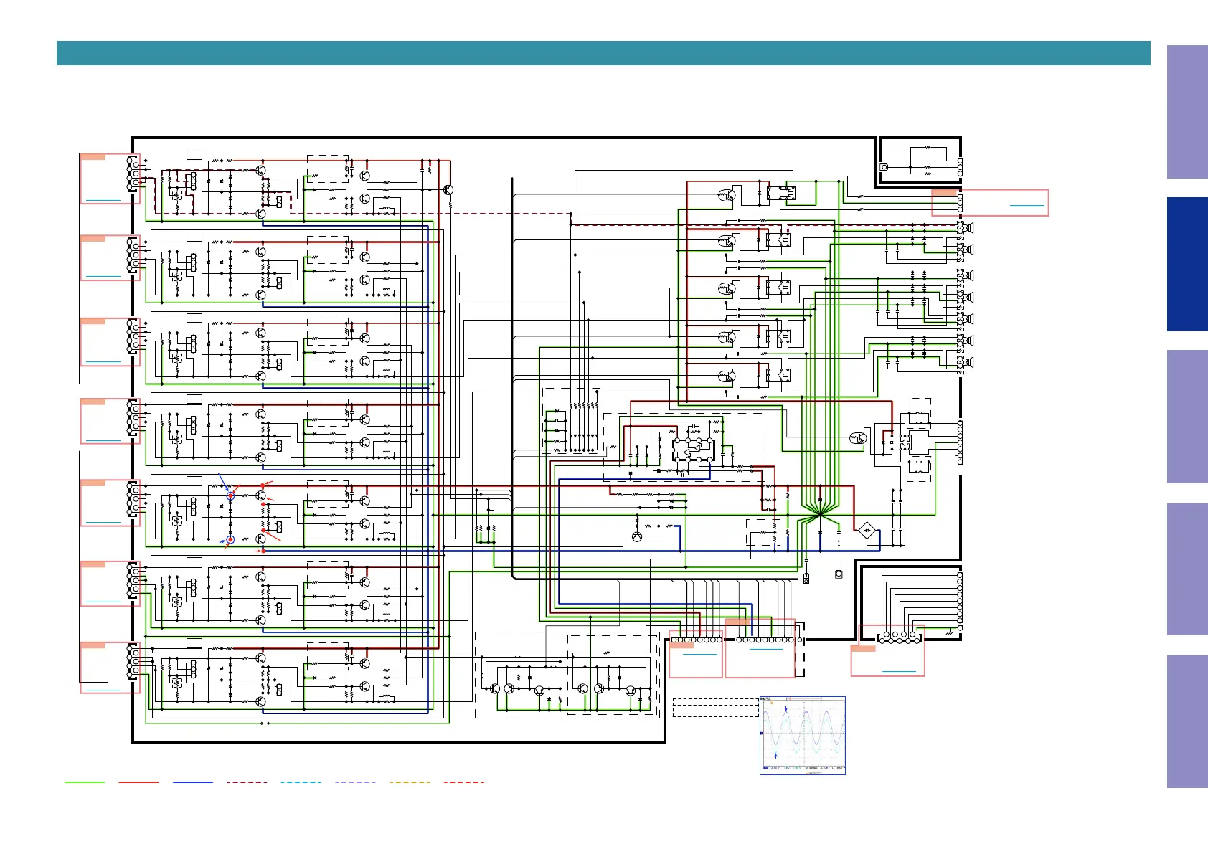This screenshot has height=854, width=1208.
Task: Click the solid red legend line
Action: click(138, 782)
